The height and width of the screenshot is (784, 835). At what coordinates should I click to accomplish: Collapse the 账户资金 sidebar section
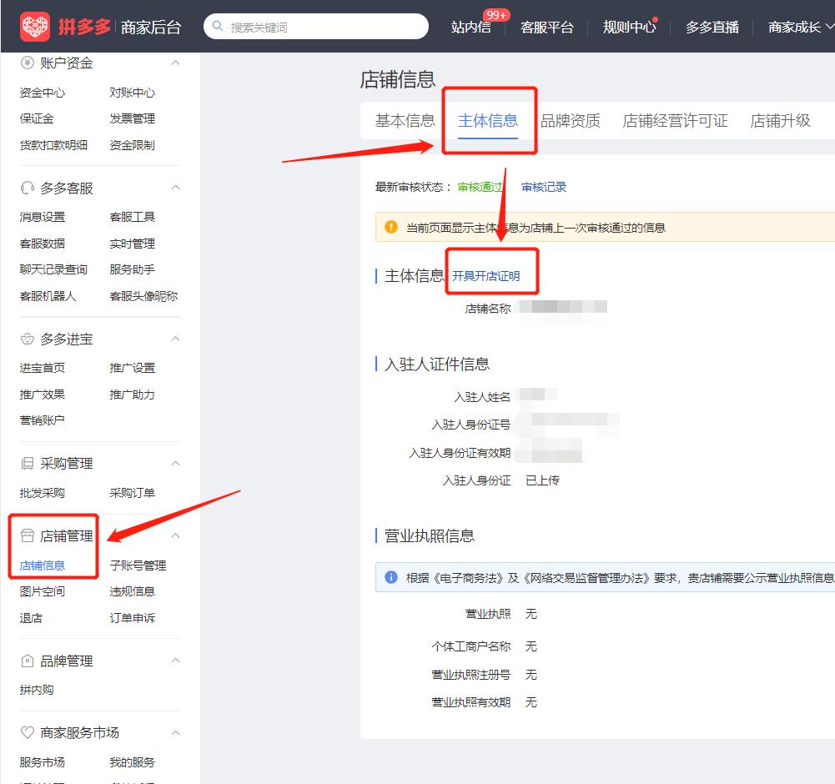(x=174, y=63)
